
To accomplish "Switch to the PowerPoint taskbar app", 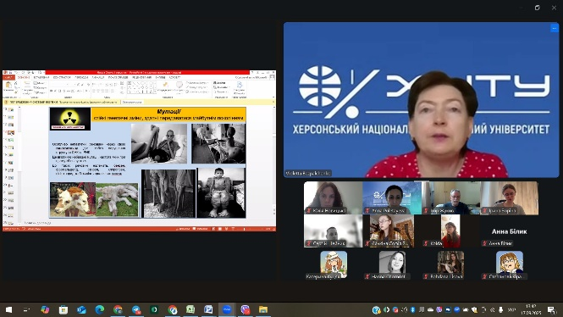I will tap(208, 309).
